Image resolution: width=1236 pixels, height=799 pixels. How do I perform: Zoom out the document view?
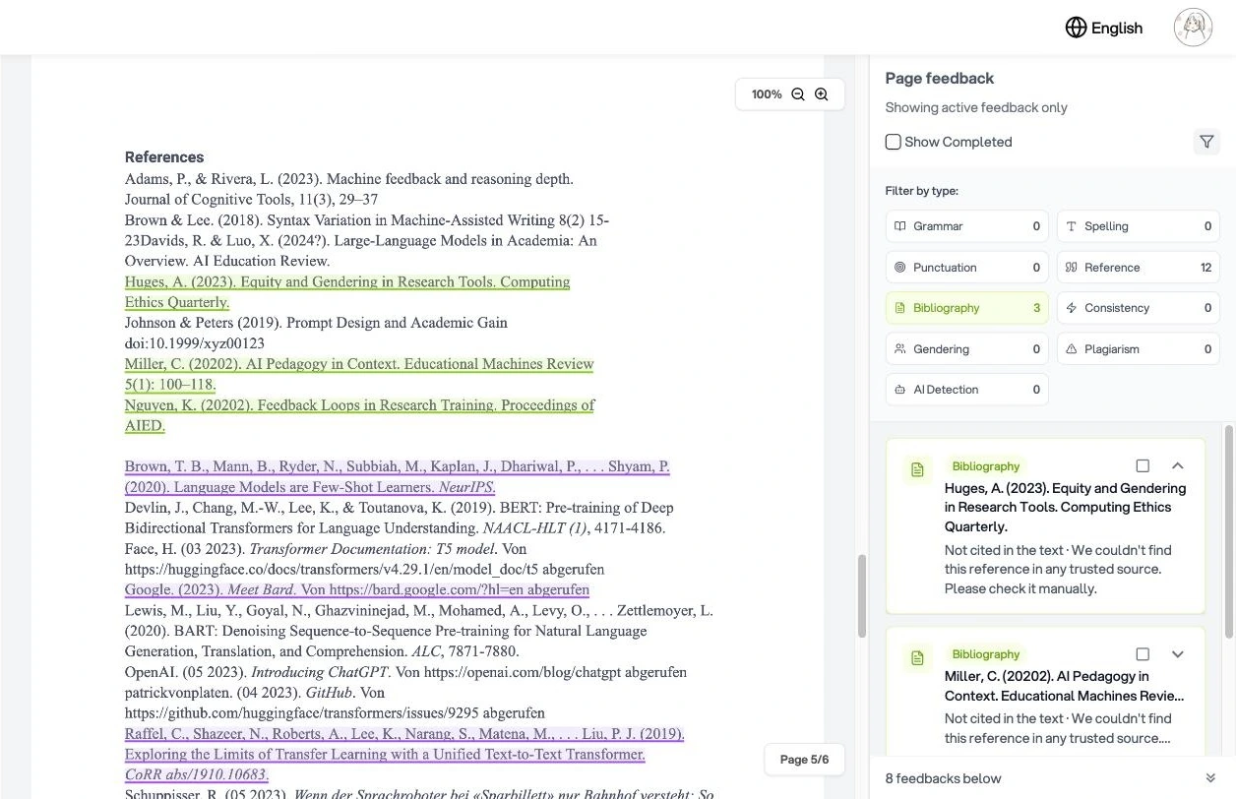(x=798, y=94)
